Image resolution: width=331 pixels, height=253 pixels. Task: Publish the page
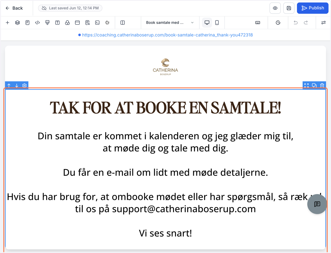point(313,8)
